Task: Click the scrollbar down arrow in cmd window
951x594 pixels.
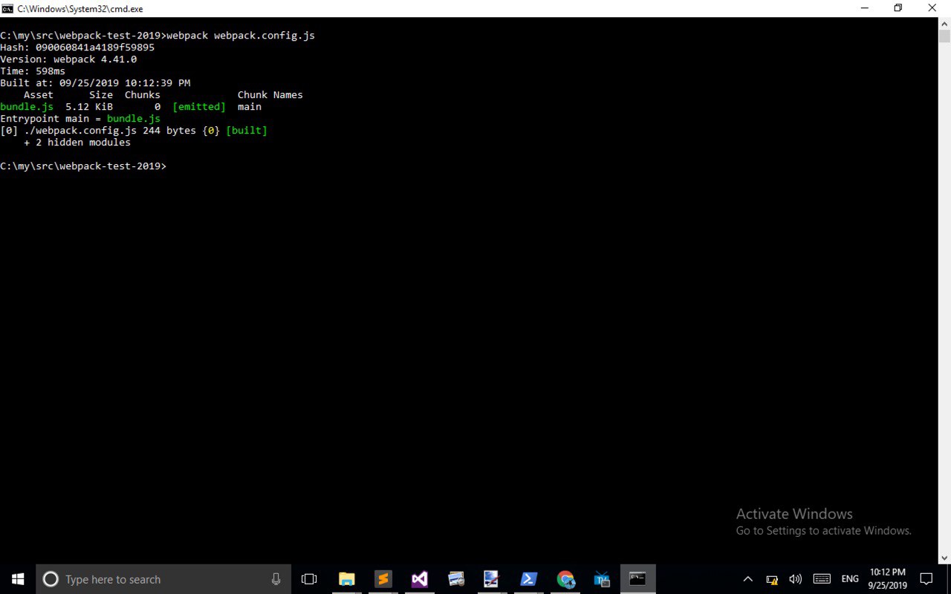Action: [x=944, y=558]
